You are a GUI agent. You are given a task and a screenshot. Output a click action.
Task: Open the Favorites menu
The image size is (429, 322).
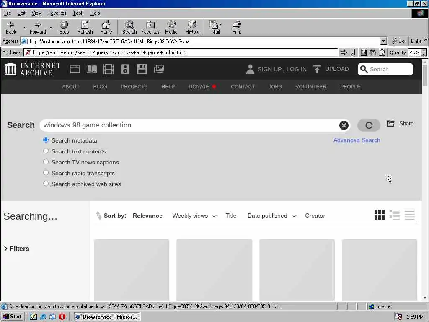[x=57, y=13]
